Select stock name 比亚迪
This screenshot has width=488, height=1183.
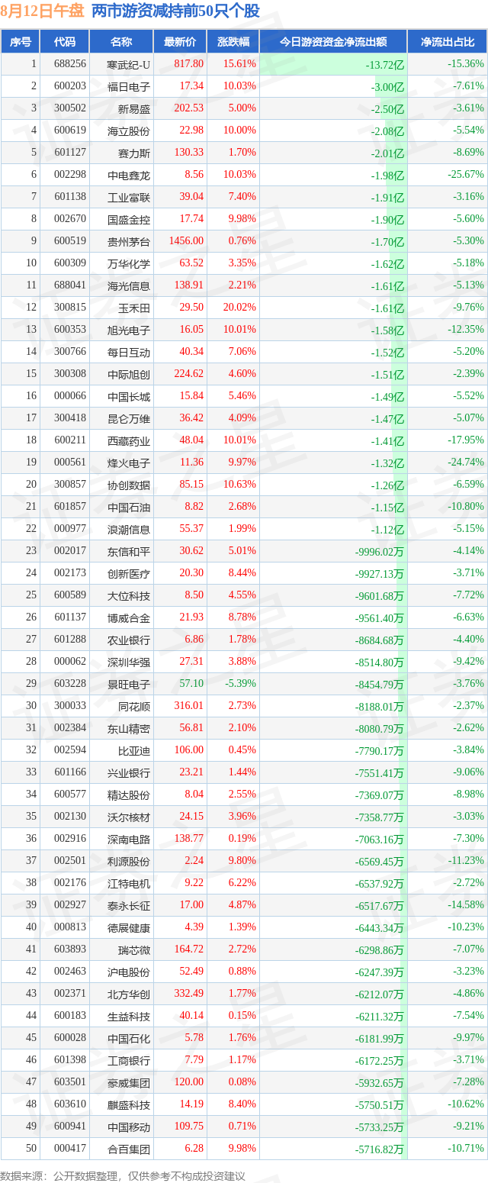point(134,751)
